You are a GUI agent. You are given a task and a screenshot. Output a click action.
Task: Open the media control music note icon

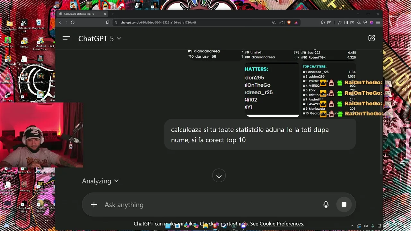pyautogui.click(x=339, y=22)
